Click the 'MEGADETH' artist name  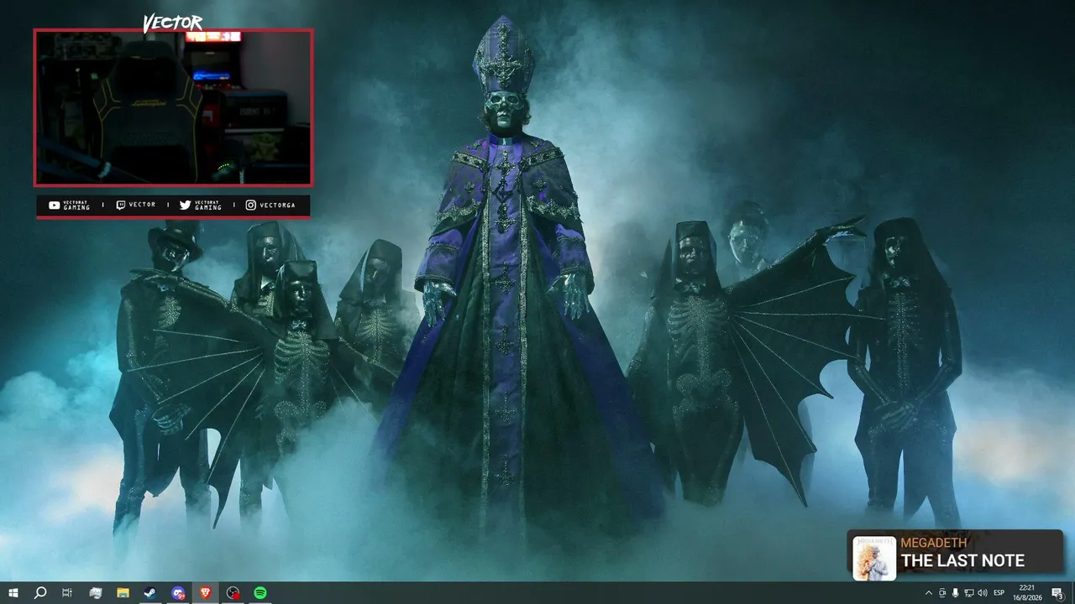coord(934,543)
